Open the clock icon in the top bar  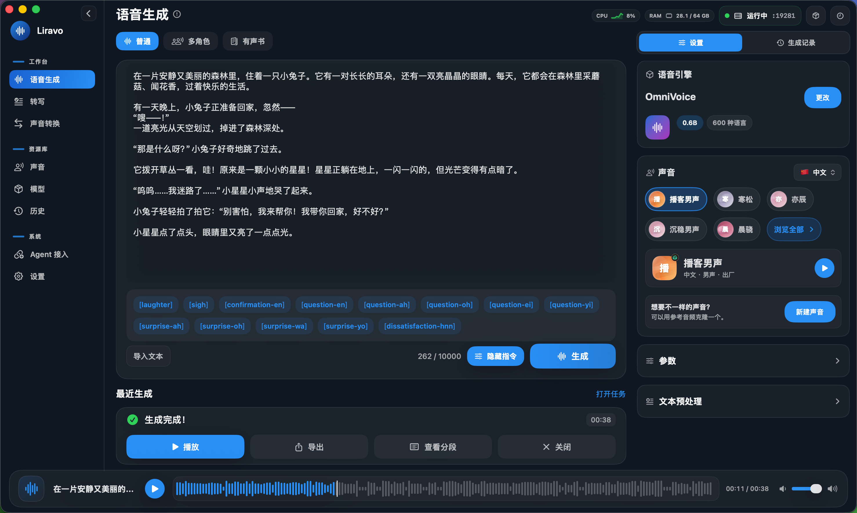click(840, 16)
